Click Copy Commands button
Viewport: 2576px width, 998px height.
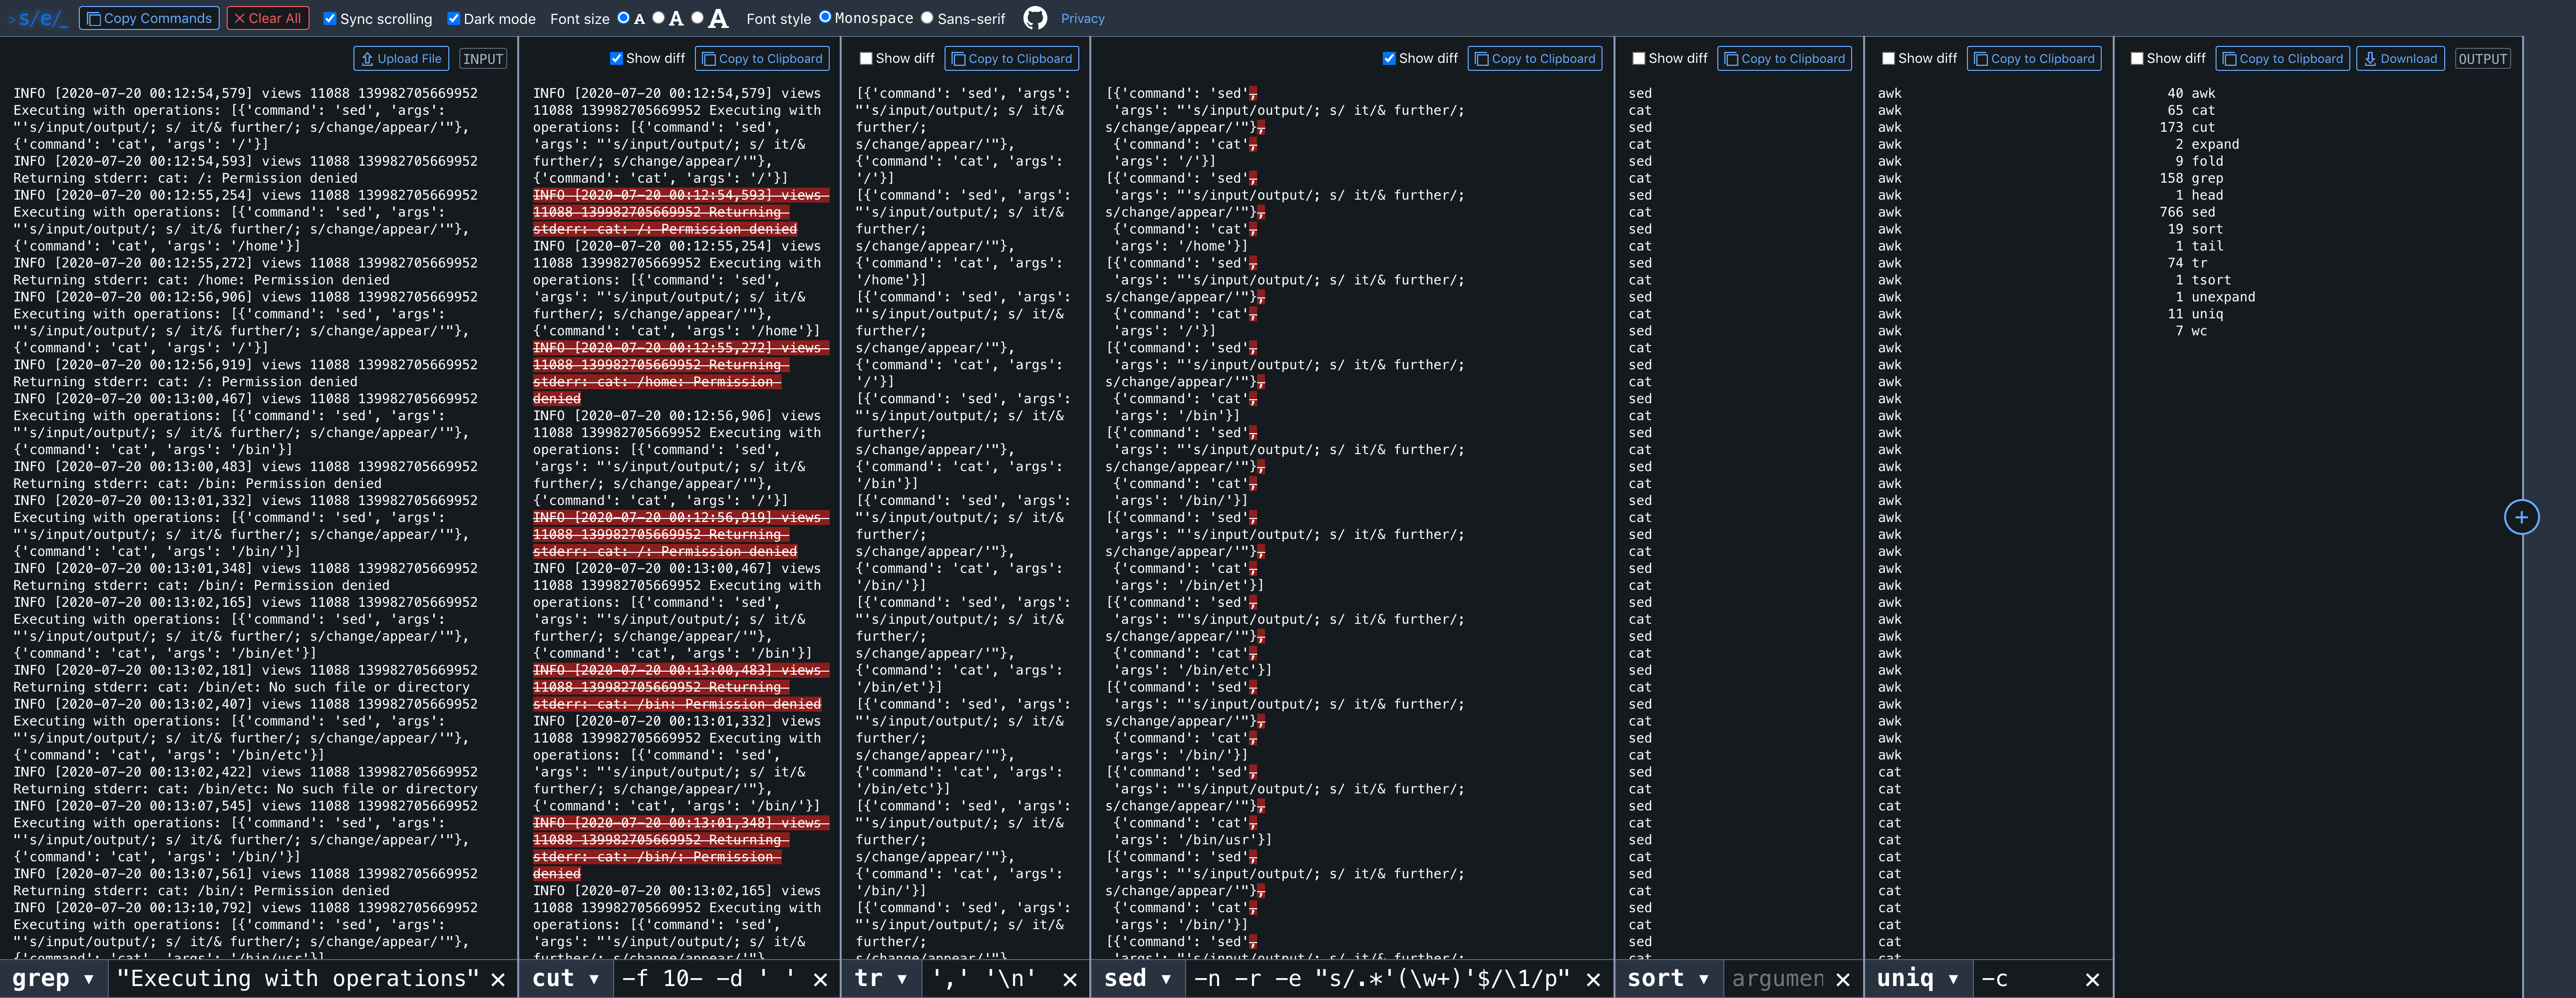tap(149, 18)
